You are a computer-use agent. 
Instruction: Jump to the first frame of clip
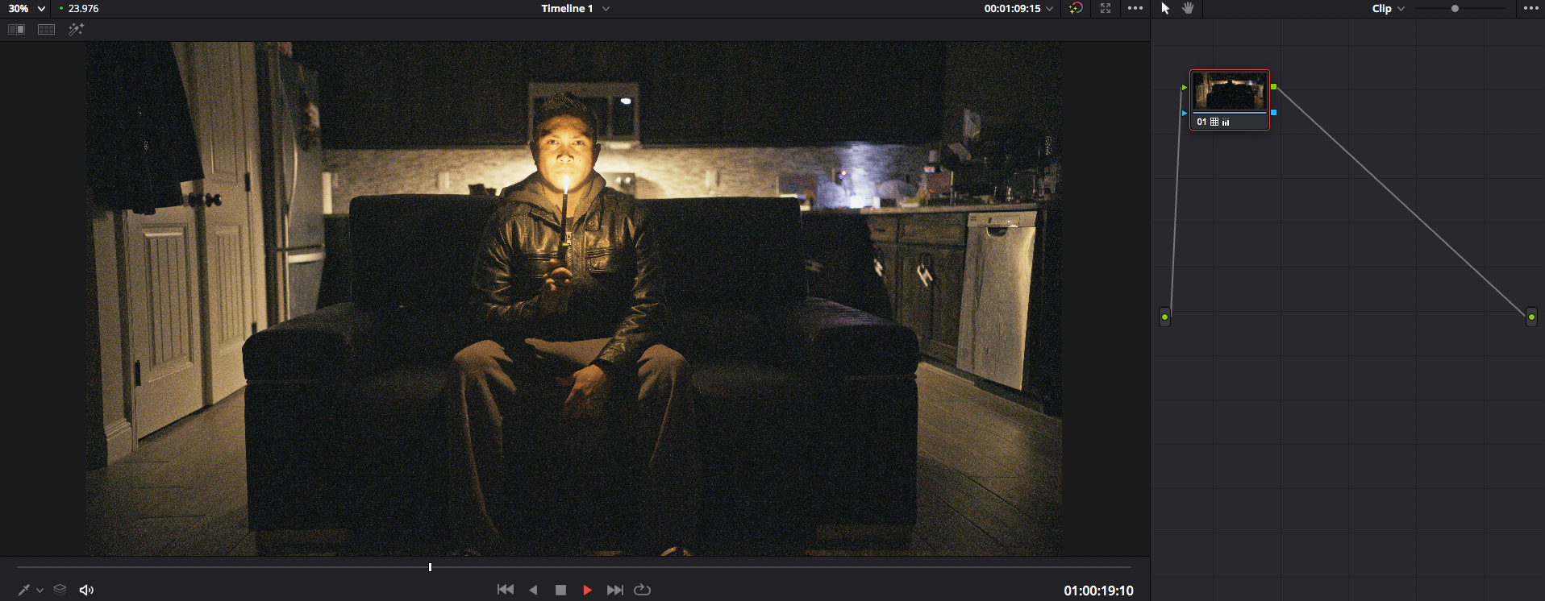tap(506, 590)
